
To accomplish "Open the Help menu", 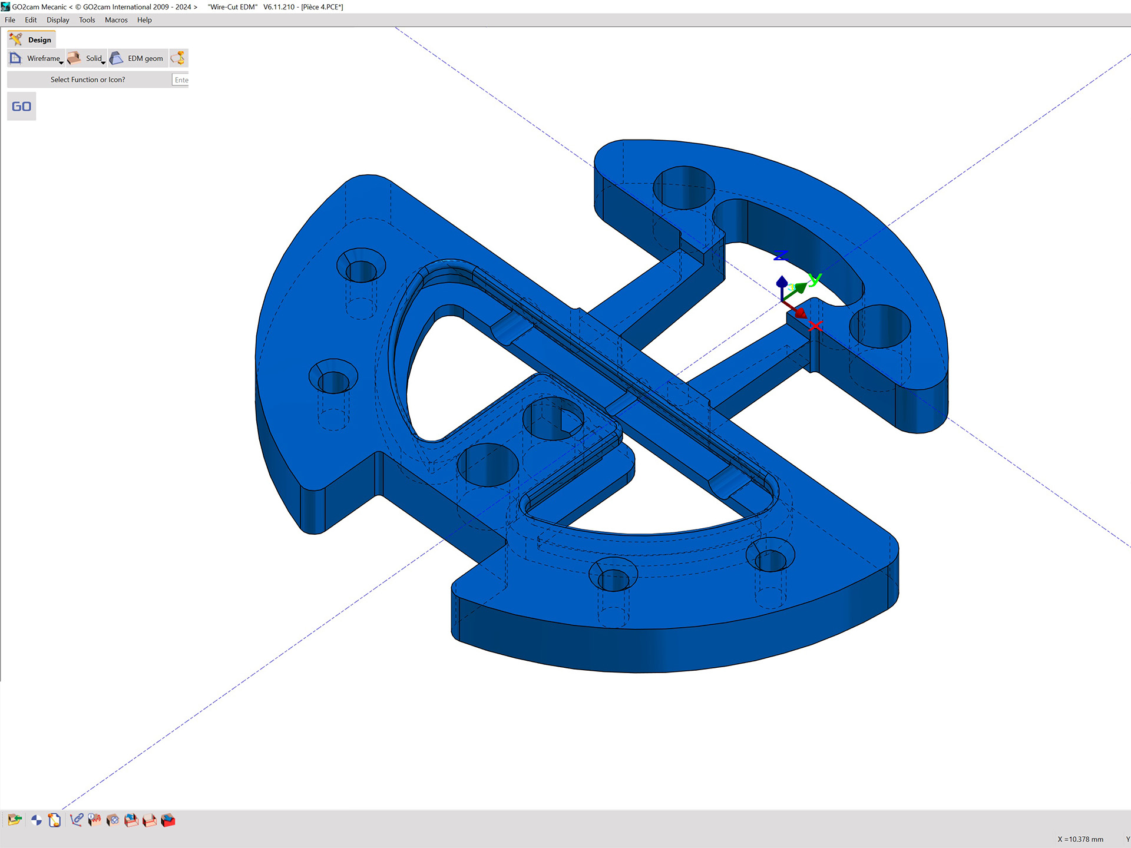I will (144, 20).
